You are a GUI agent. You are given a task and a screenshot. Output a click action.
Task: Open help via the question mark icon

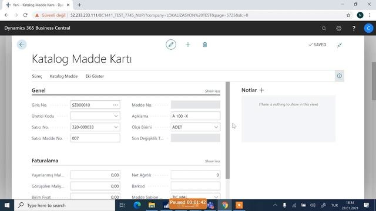click(354, 28)
